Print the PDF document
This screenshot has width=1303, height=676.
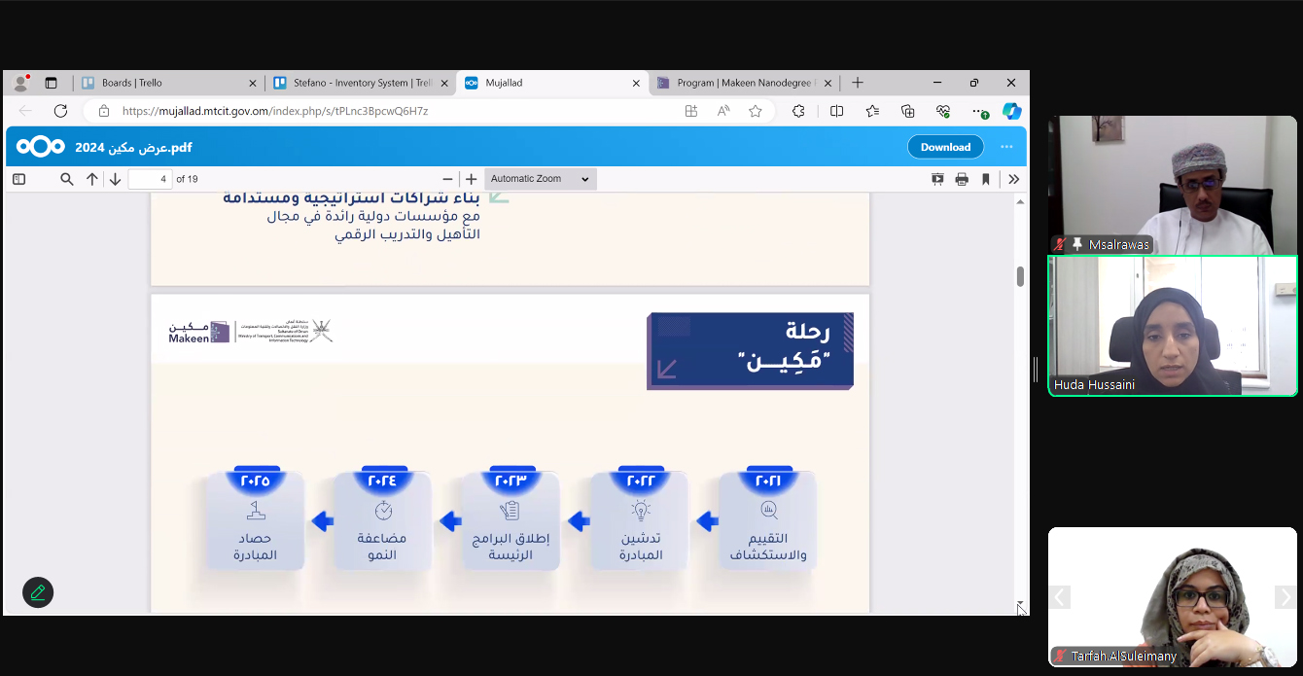[x=962, y=179]
